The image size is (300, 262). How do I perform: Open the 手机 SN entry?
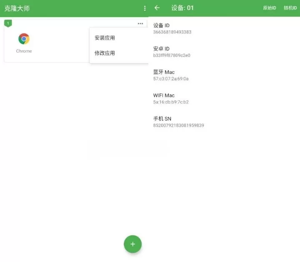tap(224, 122)
